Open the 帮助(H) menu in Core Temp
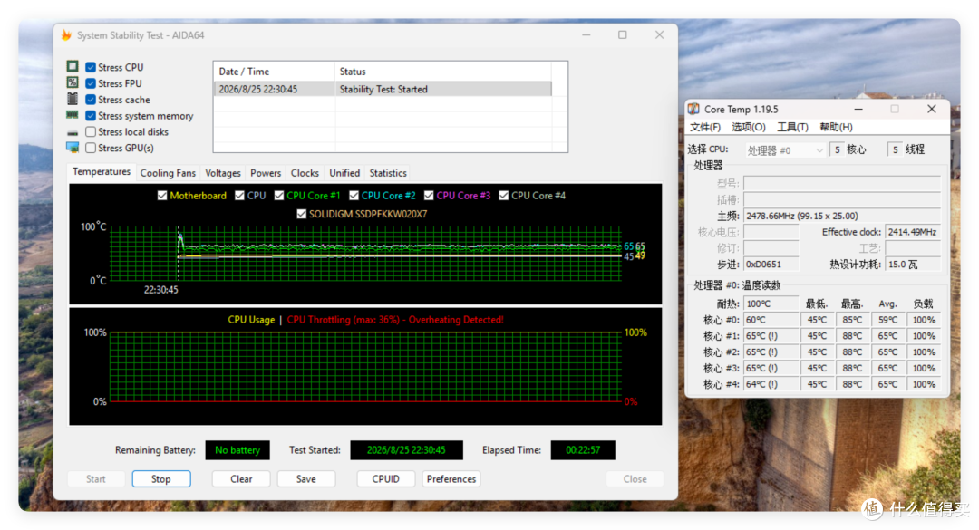 click(836, 127)
